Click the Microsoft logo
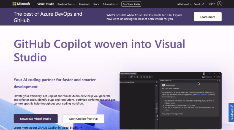 pos(21,4)
